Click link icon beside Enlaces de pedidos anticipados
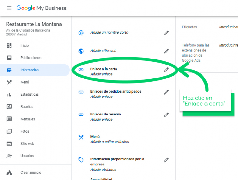Image resolution: width=238 pixels, height=180 pixels. 81,92
